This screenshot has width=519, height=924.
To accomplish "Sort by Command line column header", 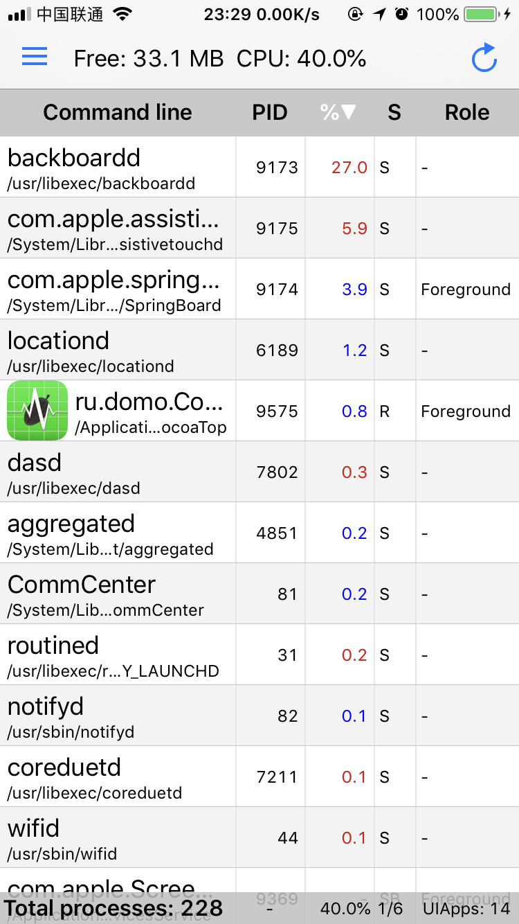I will coord(118,112).
